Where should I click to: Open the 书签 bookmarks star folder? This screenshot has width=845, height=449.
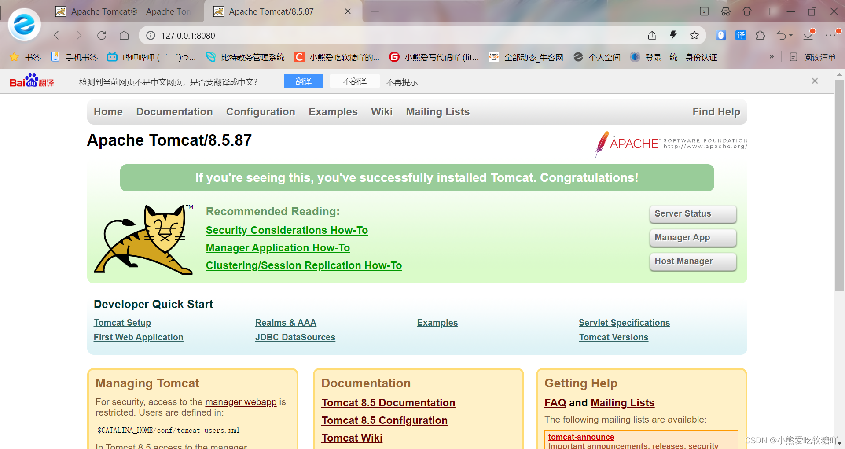26,57
